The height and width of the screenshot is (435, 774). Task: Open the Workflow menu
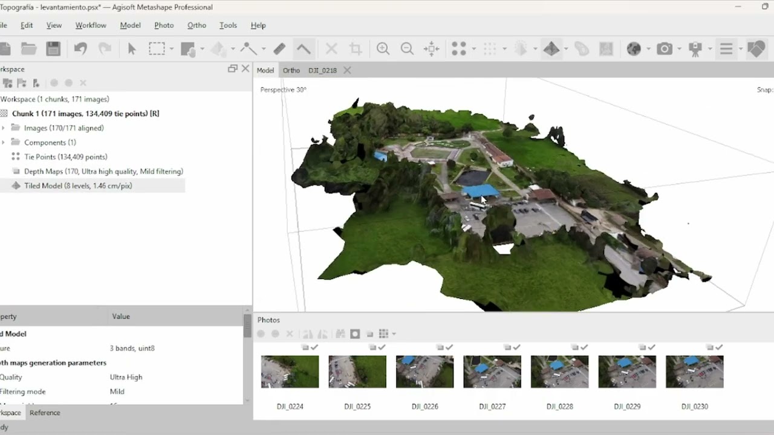pyautogui.click(x=91, y=25)
